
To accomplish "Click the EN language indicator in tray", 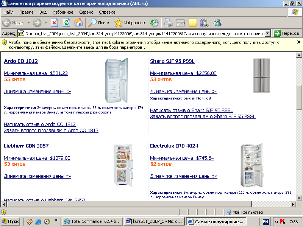I will [x=266, y=222].
